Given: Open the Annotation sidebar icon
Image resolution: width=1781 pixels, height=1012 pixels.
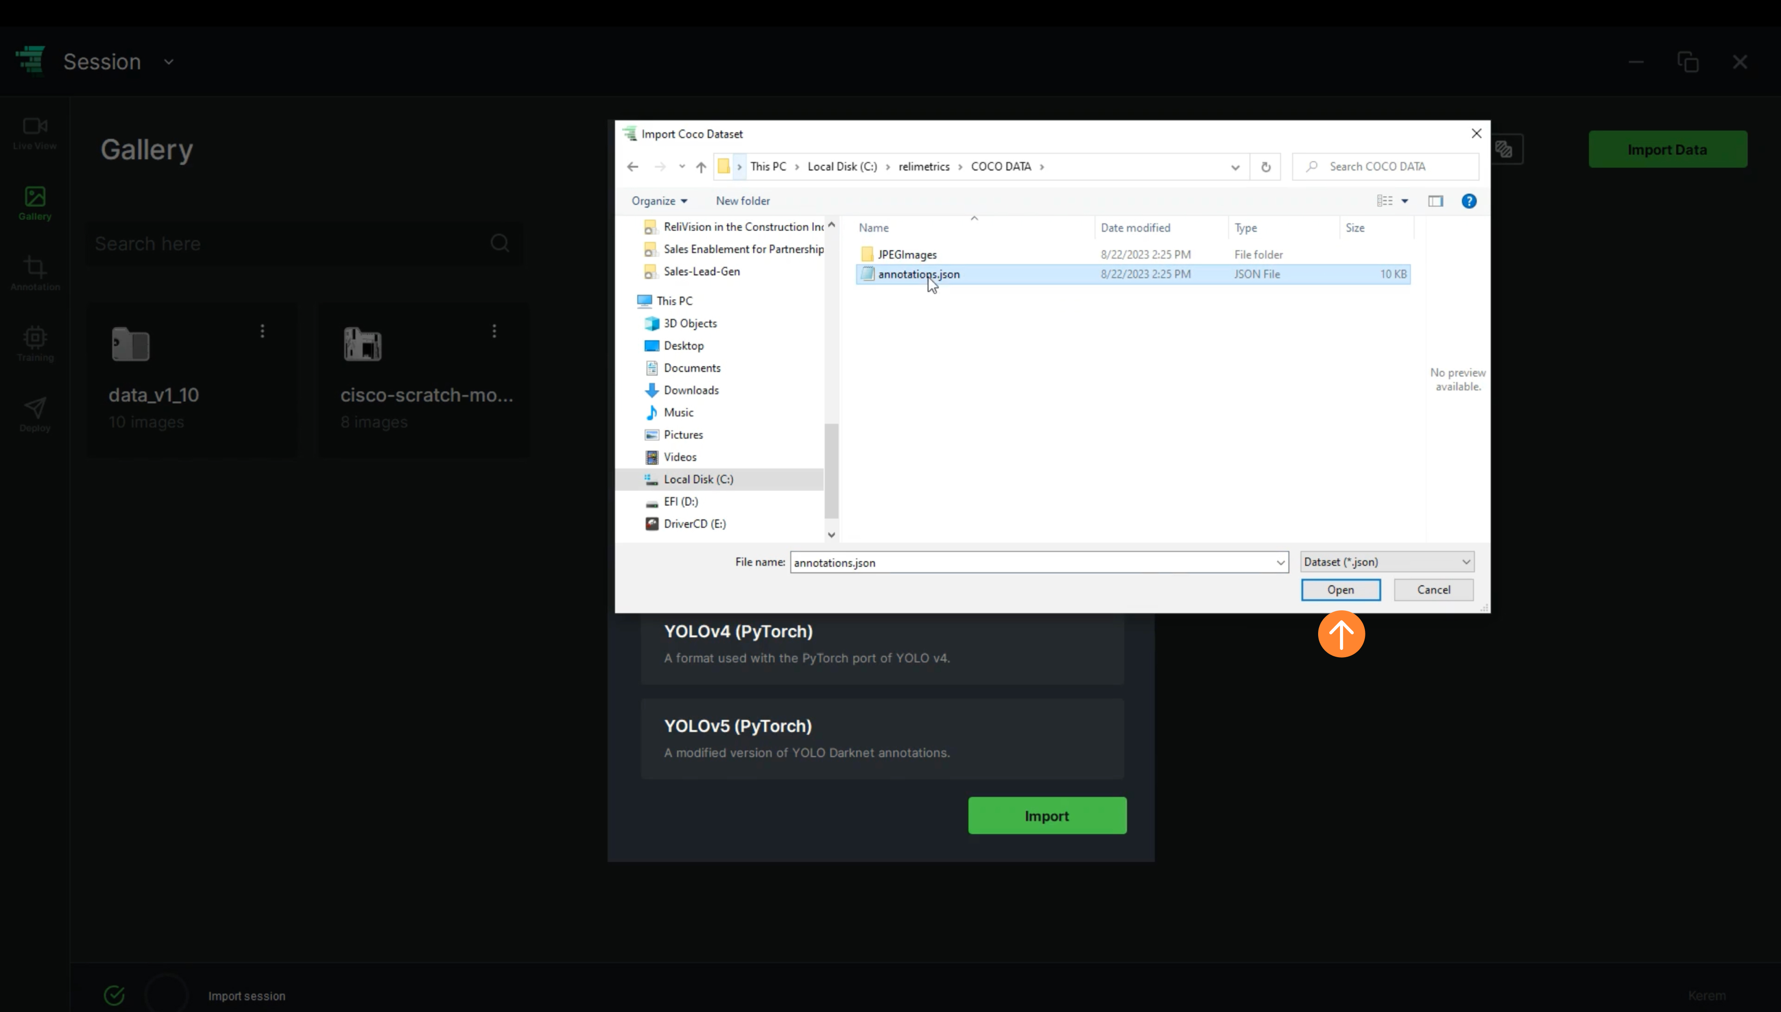Looking at the screenshot, I should (x=35, y=274).
